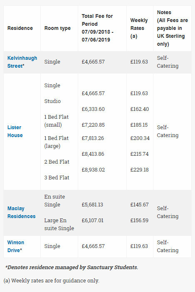Click the 3 Bed Flat entry
The height and width of the screenshot is (292, 195).
click(57, 178)
